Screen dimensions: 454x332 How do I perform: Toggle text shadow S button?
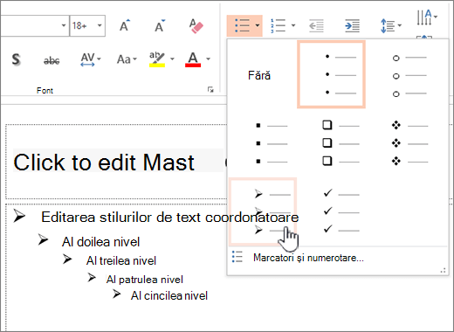click(x=17, y=59)
